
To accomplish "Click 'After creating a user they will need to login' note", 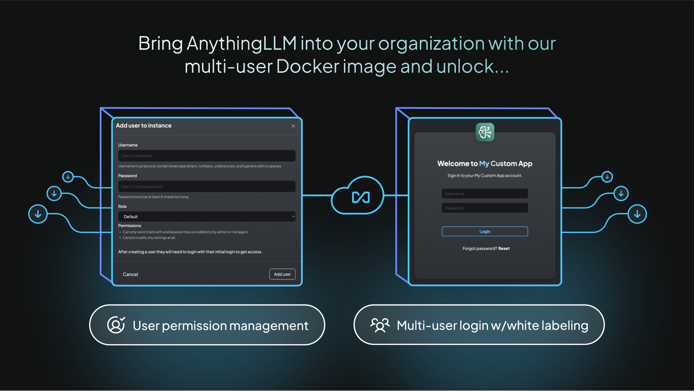I will click(x=190, y=252).
